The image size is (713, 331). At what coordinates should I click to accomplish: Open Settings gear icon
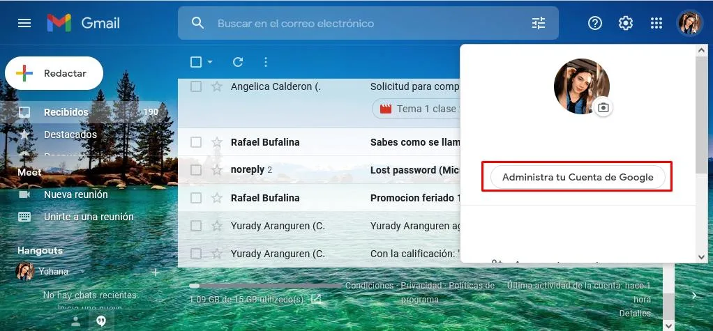(x=626, y=23)
